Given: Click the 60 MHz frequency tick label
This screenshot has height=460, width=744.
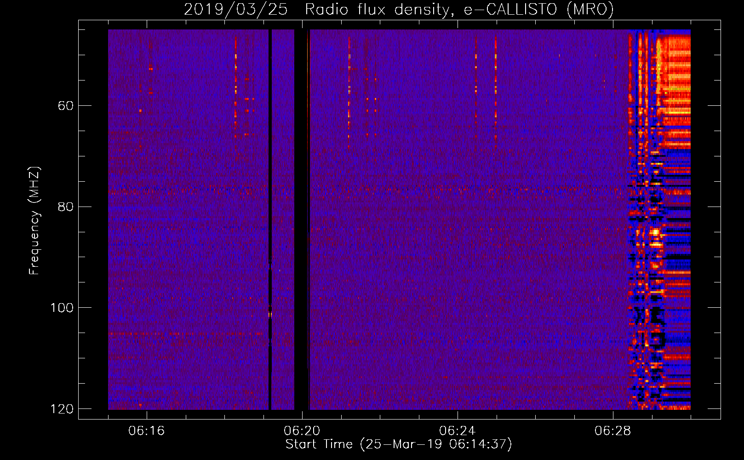Looking at the screenshot, I should coord(66,106).
